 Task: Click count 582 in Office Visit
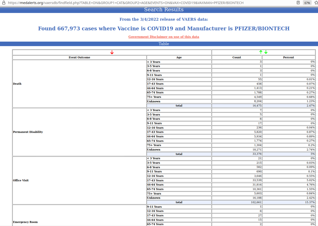click(x=237, y=167)
